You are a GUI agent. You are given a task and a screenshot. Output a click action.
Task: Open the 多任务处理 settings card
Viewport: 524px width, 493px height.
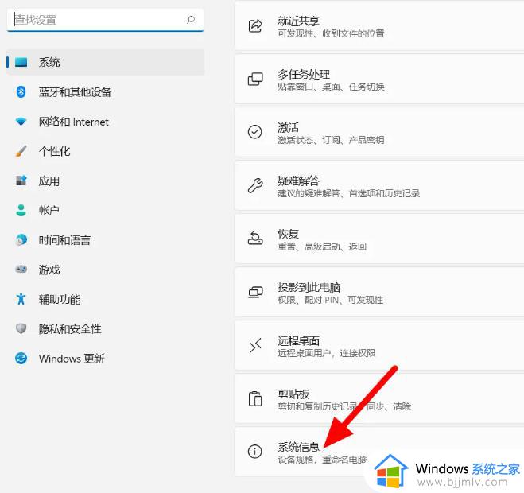point(379,80)
